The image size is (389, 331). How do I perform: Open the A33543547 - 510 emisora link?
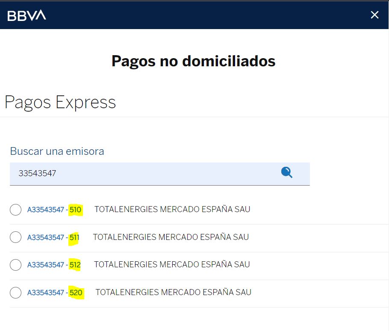click(x=54, y=210)
